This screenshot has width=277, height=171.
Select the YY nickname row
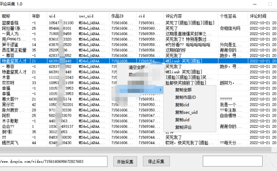click(x=138, y=137)
